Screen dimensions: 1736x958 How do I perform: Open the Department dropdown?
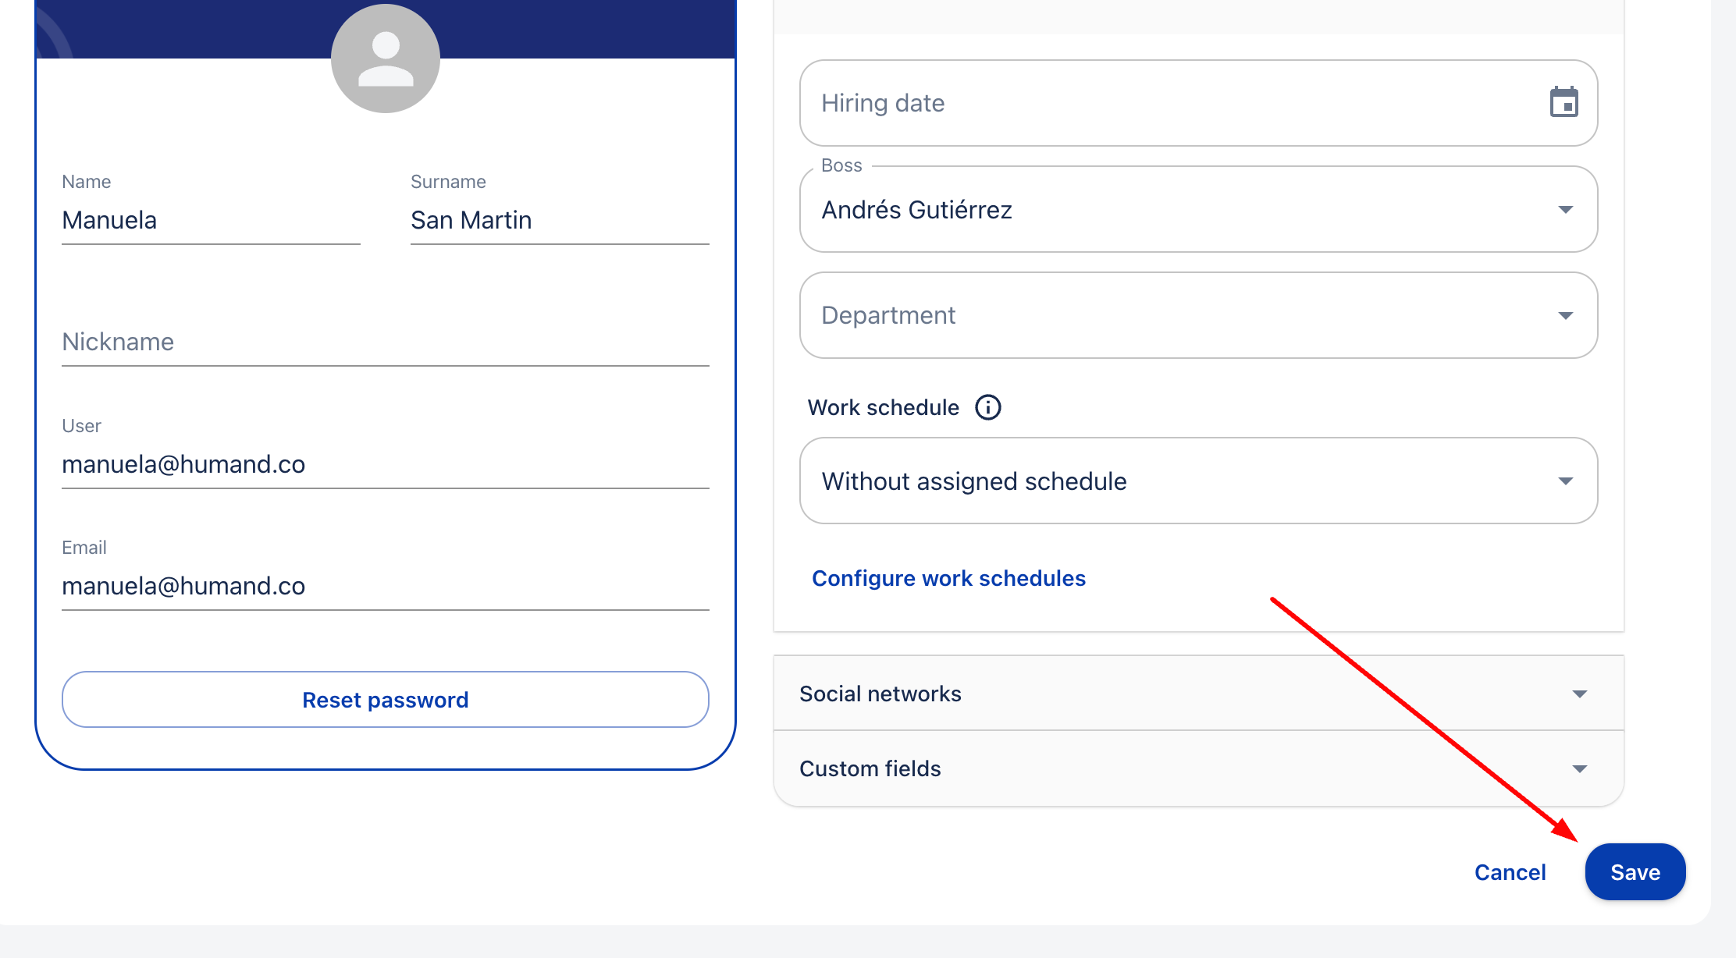tap(1198, 315)
